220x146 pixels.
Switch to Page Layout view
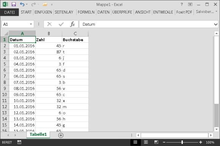click(x=146, y=142)
